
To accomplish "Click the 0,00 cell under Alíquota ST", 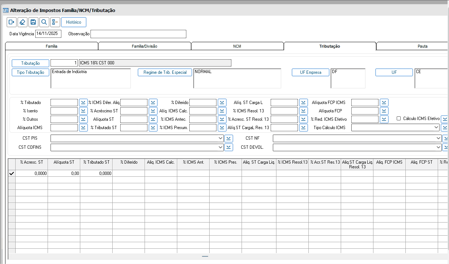I will 64,173.
